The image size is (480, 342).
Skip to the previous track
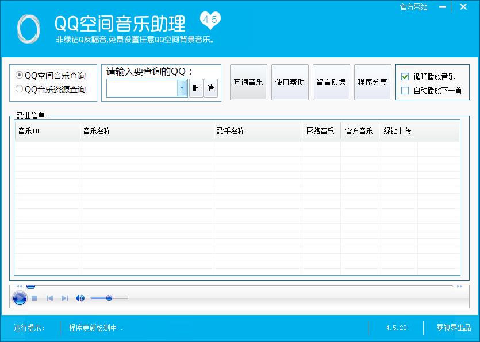click(x=49, y=298)
